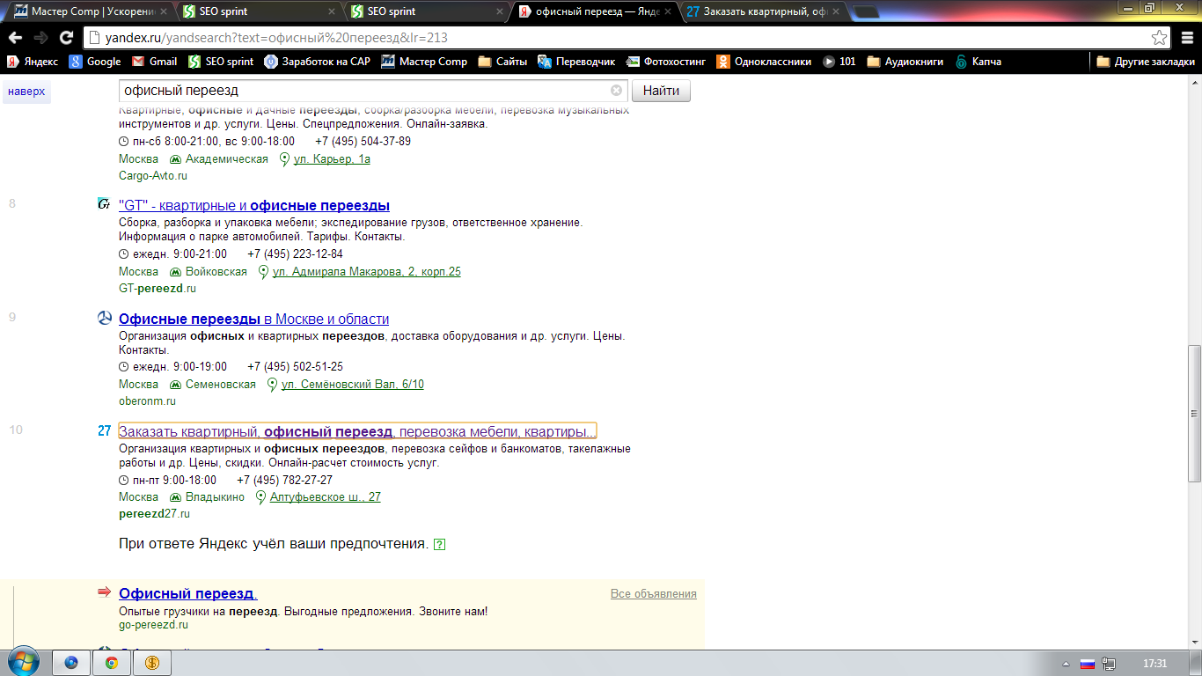Click the taskbar clock showing 17:31
The width and height of the screenshot is (1202, 676).
[x=1154, y=664]
